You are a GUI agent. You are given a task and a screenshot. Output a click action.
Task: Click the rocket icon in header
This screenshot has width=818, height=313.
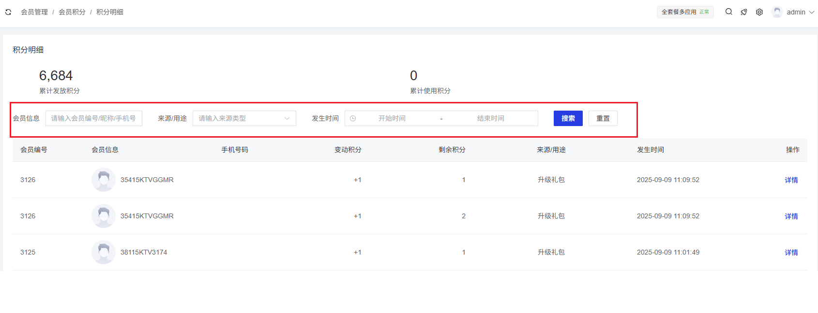[x=744, y=12]
